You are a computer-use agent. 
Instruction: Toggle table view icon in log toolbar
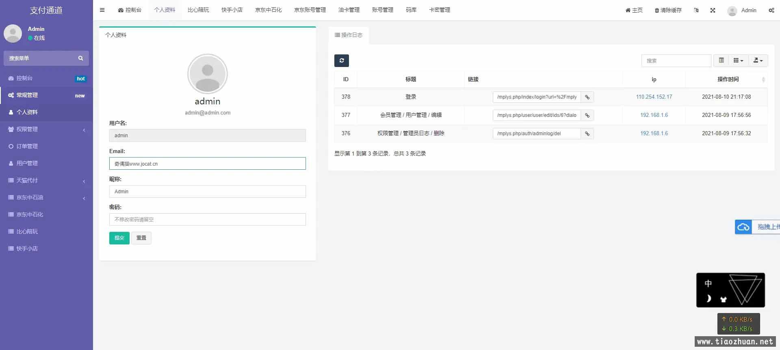tap(721, 60)
